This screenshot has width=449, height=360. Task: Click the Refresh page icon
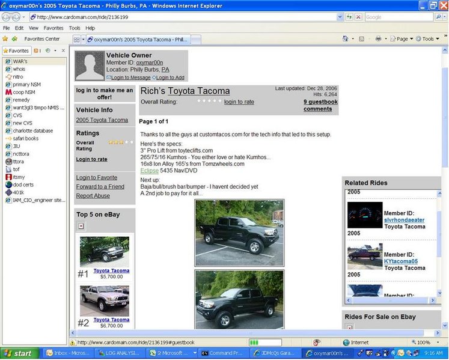pyautogui.click(x=349, y=17)
